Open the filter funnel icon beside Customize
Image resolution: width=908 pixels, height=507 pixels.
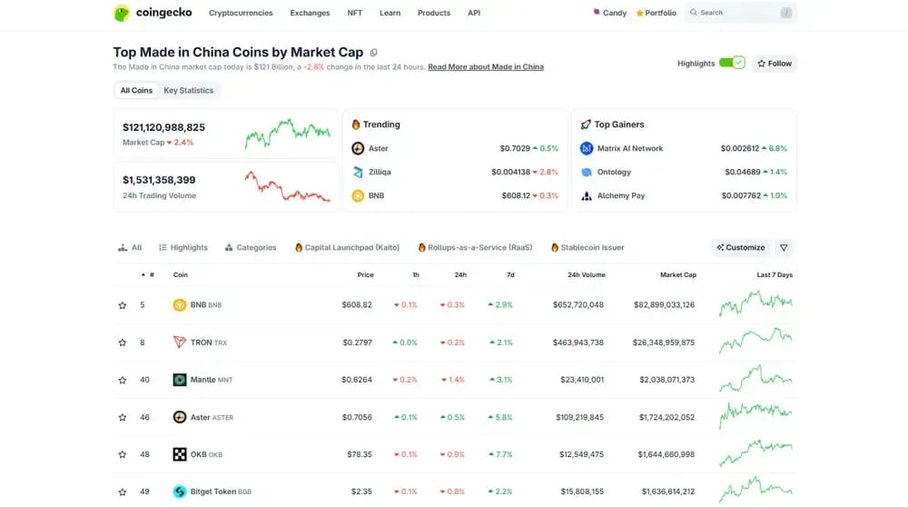pos(784,247)
